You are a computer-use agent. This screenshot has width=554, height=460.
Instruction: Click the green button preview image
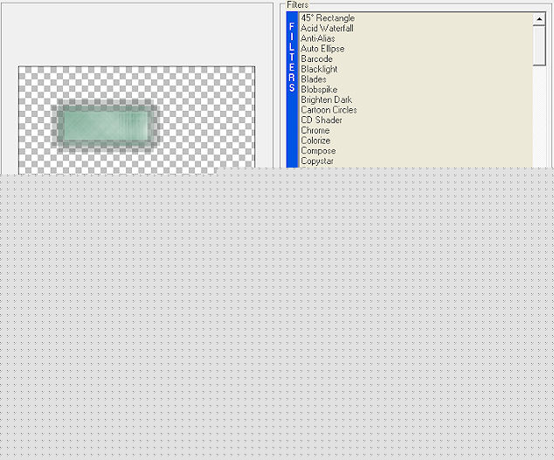tap(106, 126)
